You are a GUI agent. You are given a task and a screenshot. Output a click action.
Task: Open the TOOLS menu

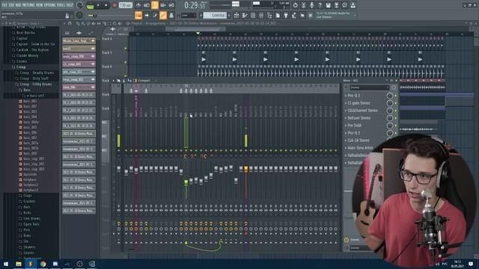click(61, 5)
